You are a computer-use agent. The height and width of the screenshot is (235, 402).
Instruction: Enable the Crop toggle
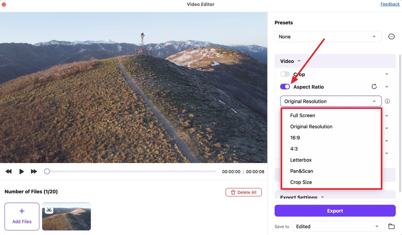click(285, 74)
